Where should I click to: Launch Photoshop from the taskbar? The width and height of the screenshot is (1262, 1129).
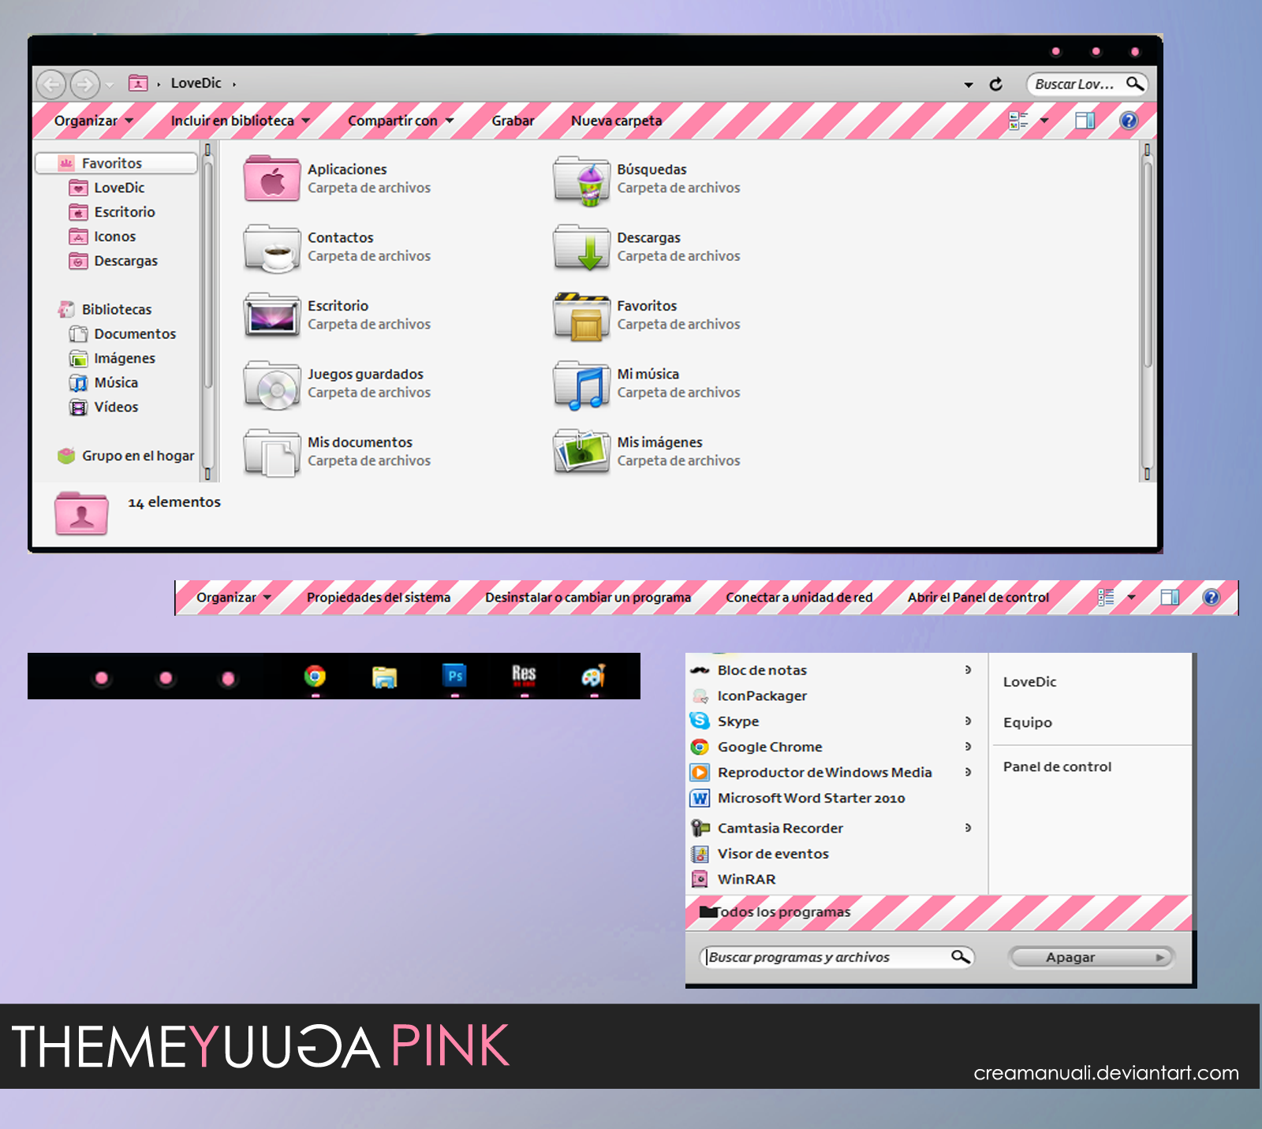click(455, 676)
